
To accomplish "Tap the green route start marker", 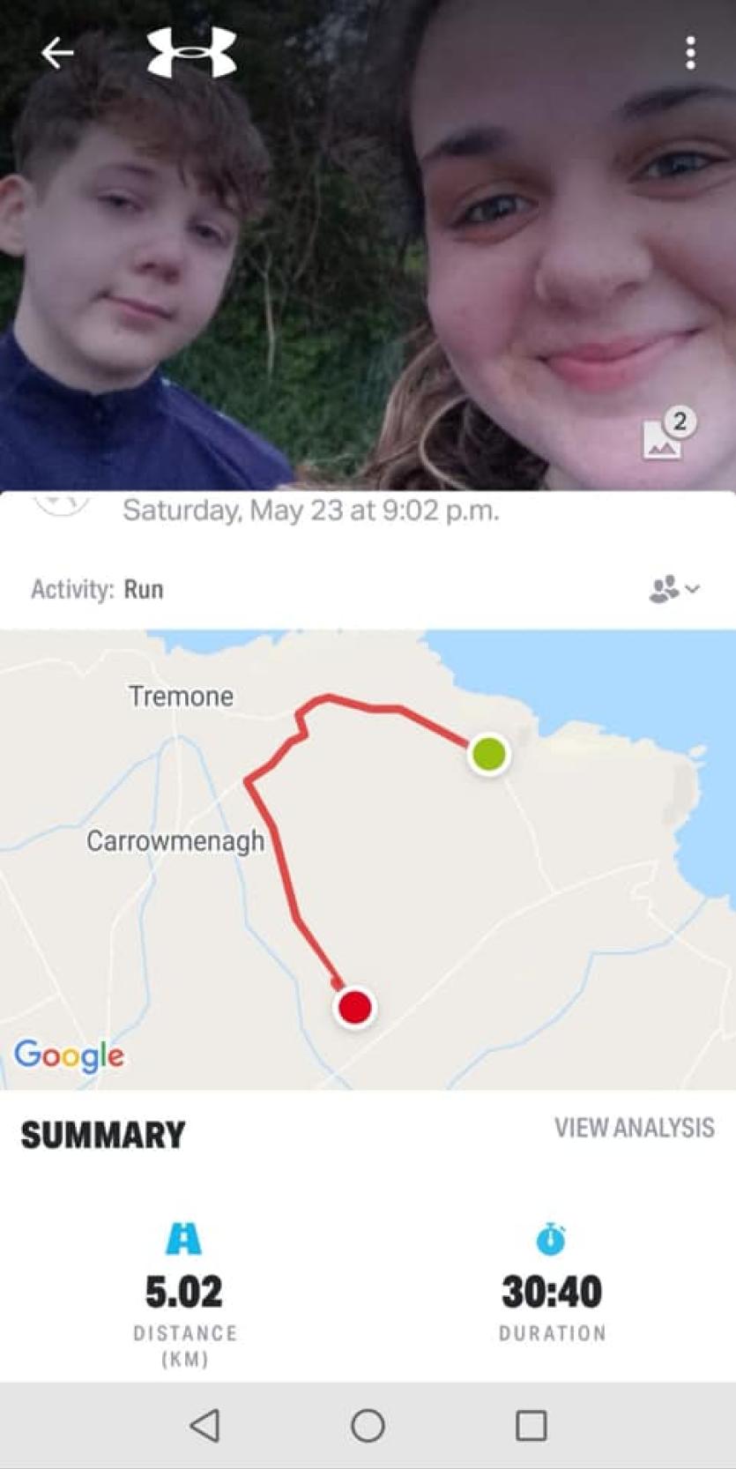I will (x=488, y=754).
